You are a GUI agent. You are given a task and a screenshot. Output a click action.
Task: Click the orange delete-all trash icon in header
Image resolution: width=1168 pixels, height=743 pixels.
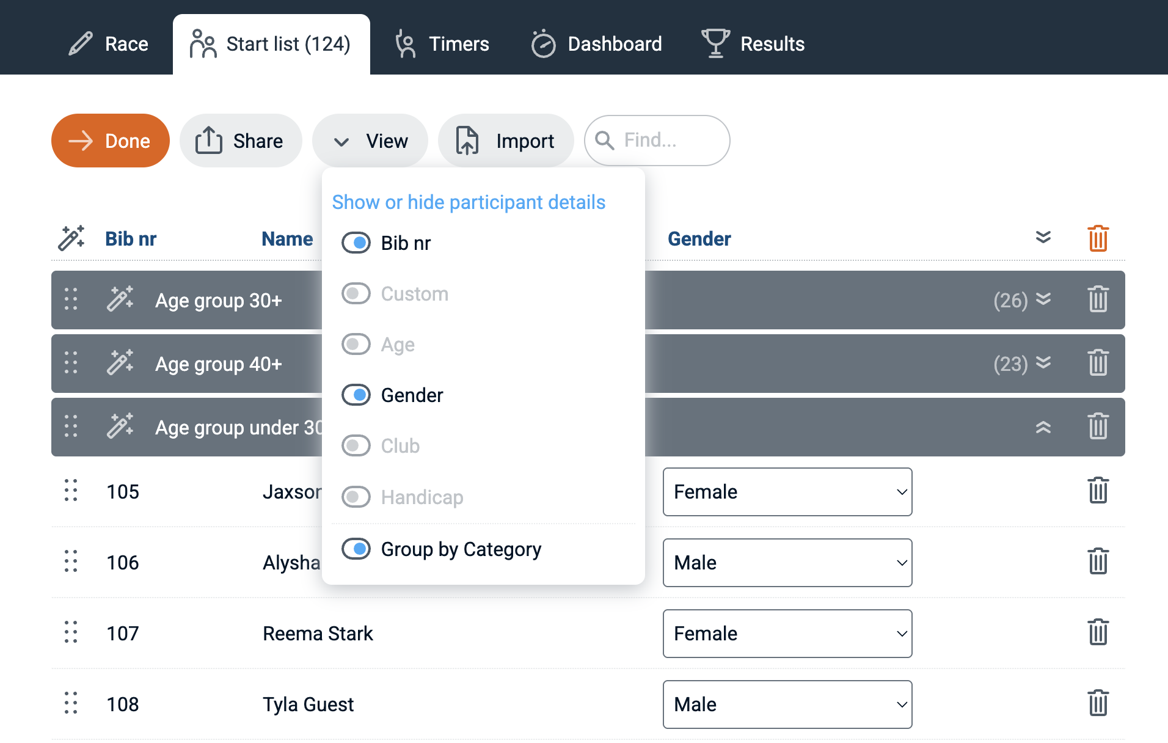coord(1098,238)
